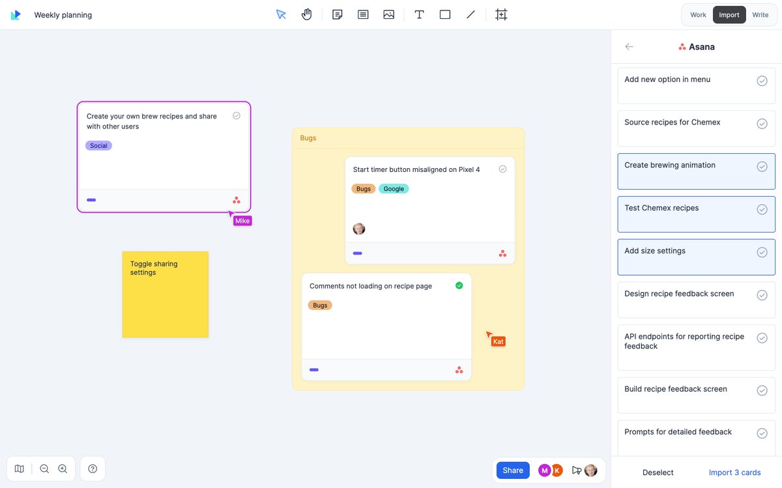Screen dimensions: 782x488
Task: Click Bugs tag on Comments not loading card
Action: click(x=320, y=305)
